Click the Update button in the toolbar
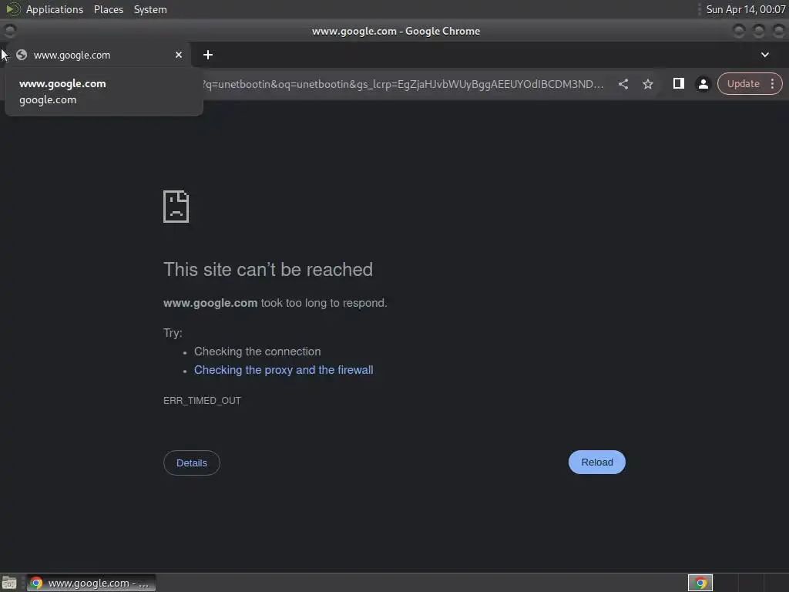The image size is (789, 592). pos(743,83)
